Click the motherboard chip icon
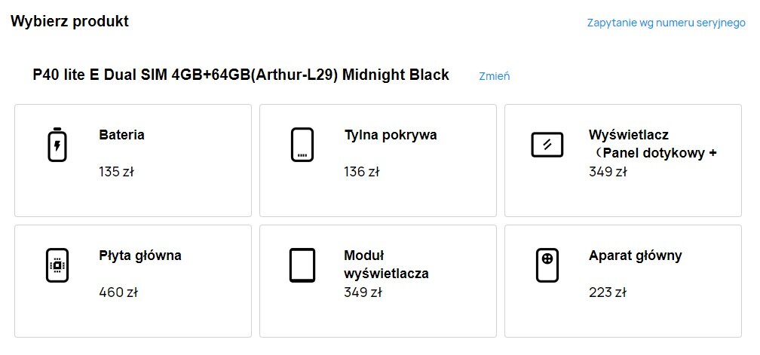 coord(57,265)
